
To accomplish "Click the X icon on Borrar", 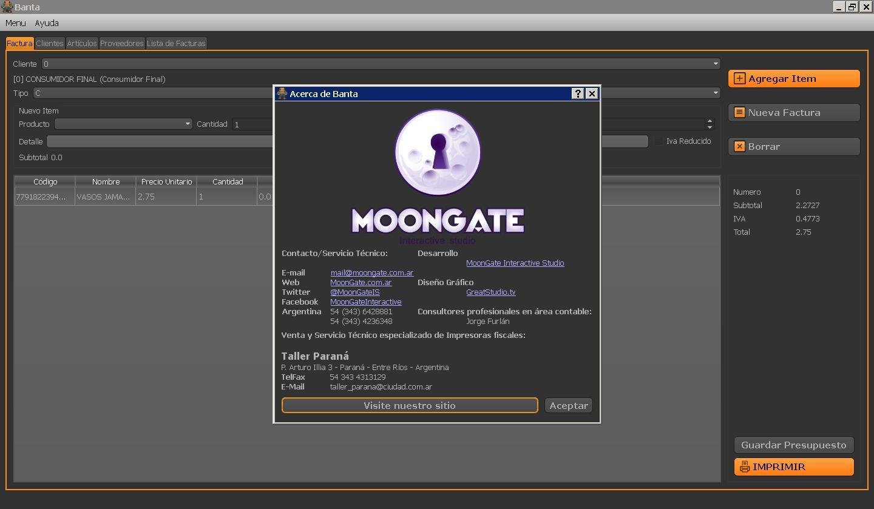I will point(739,146).
